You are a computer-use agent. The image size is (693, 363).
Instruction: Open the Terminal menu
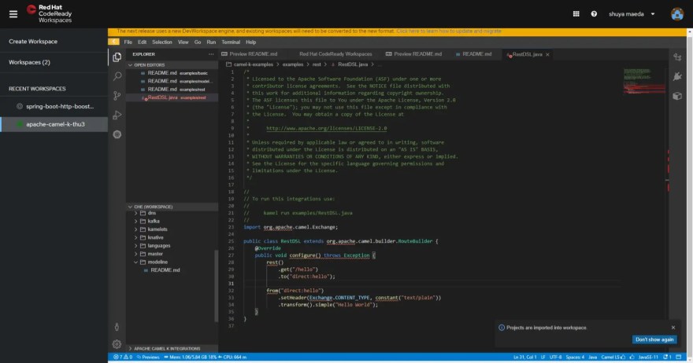coord(231,42)
